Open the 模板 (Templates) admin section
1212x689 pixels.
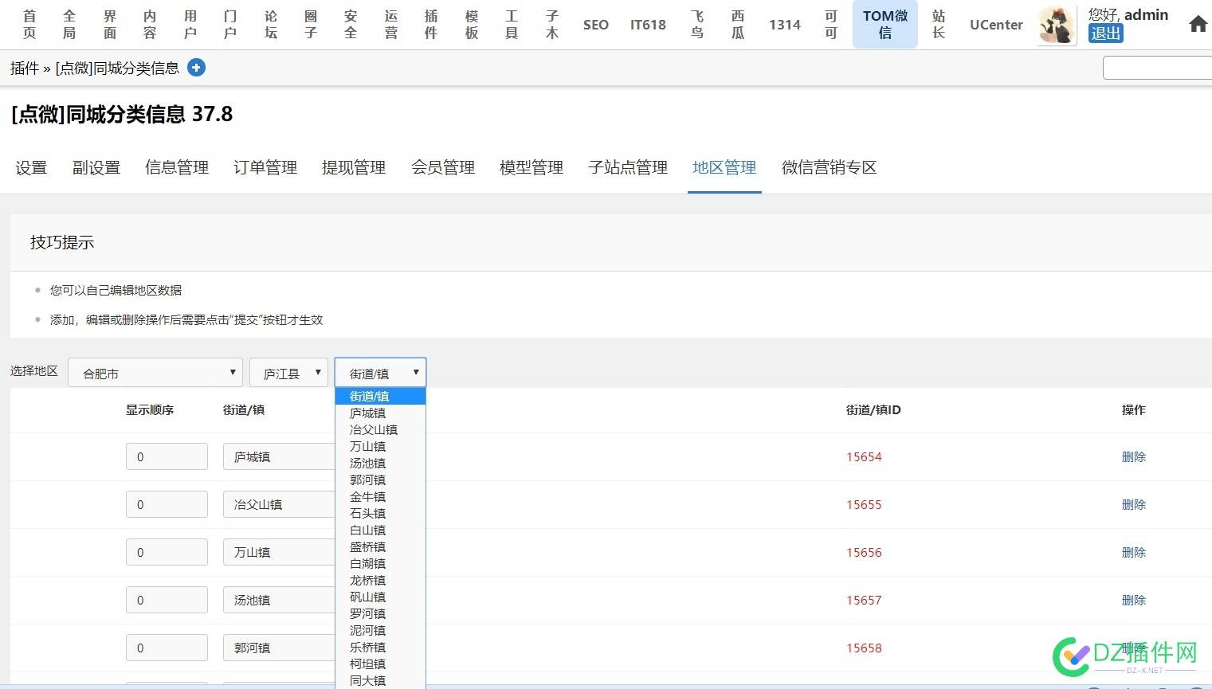click(x=470, y=25)
